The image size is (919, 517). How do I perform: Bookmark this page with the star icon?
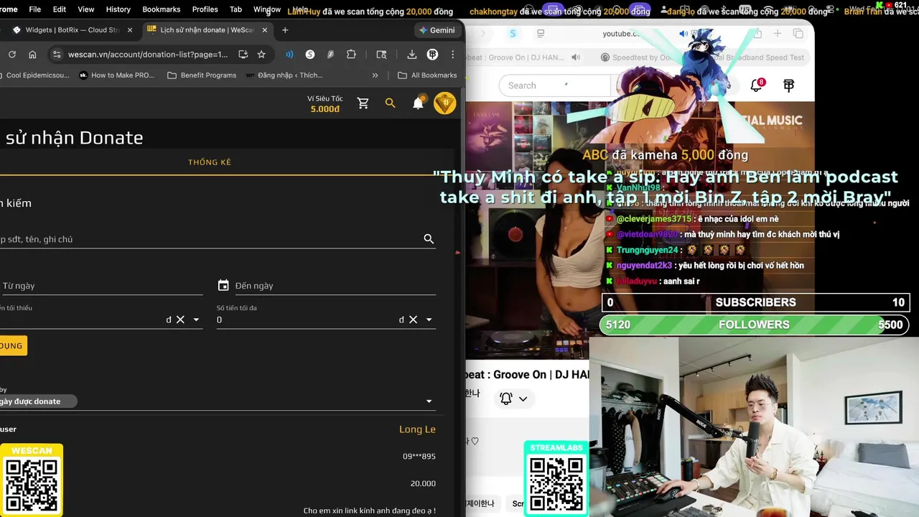[x=261, y=55]
